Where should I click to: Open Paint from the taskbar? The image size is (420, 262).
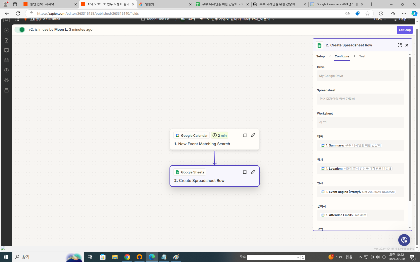[176, 257]
